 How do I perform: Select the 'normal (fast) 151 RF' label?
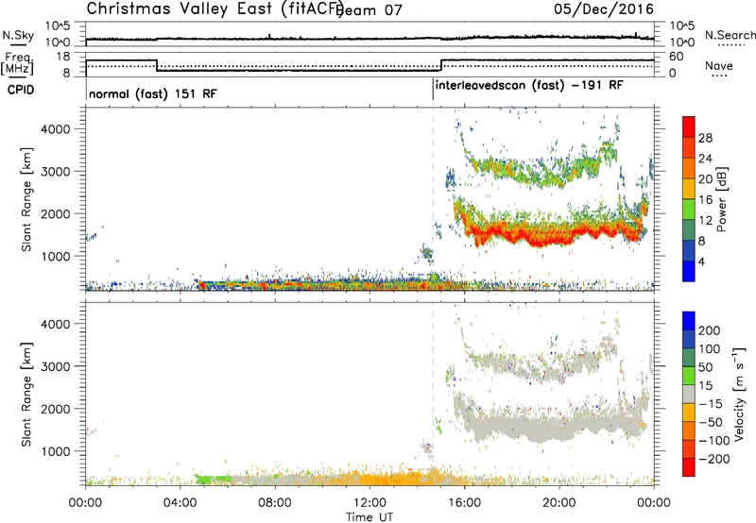[152, 93]
